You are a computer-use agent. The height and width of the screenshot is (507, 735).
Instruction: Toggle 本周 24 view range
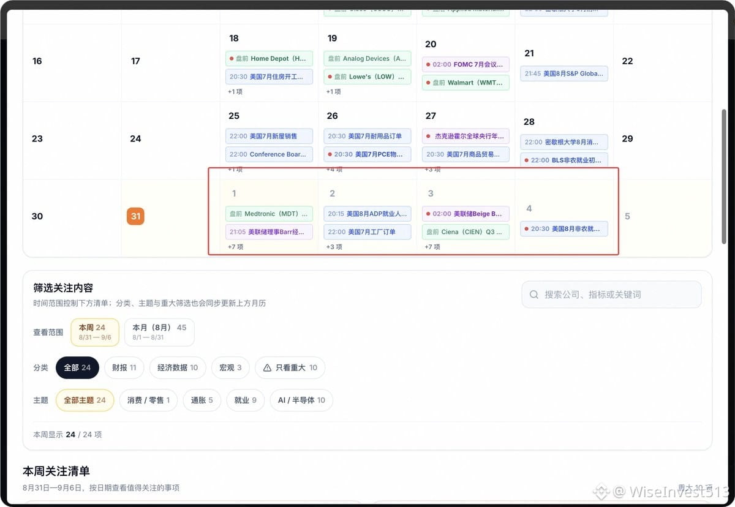(95, 332)
